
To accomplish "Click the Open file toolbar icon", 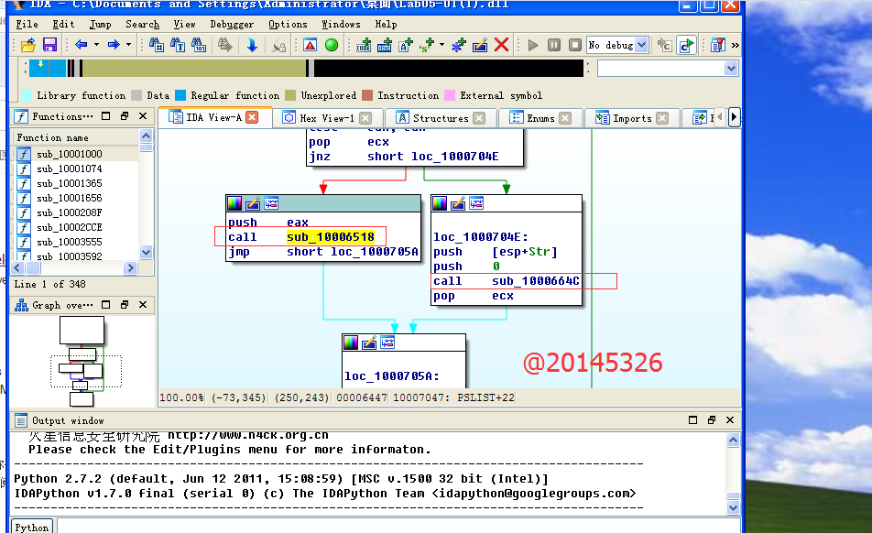I will tap(27, 45).
